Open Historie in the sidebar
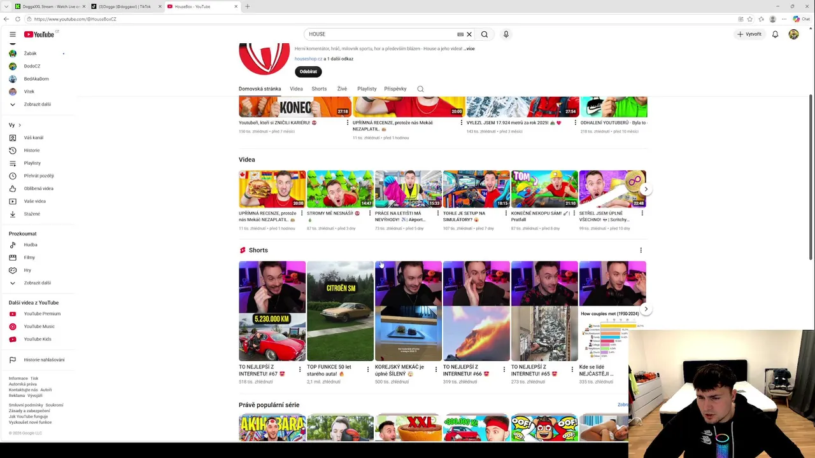 (38, 150)
